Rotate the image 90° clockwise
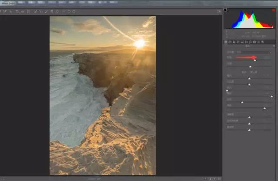Viewport: 278px width, 181px height. (74, 11)
